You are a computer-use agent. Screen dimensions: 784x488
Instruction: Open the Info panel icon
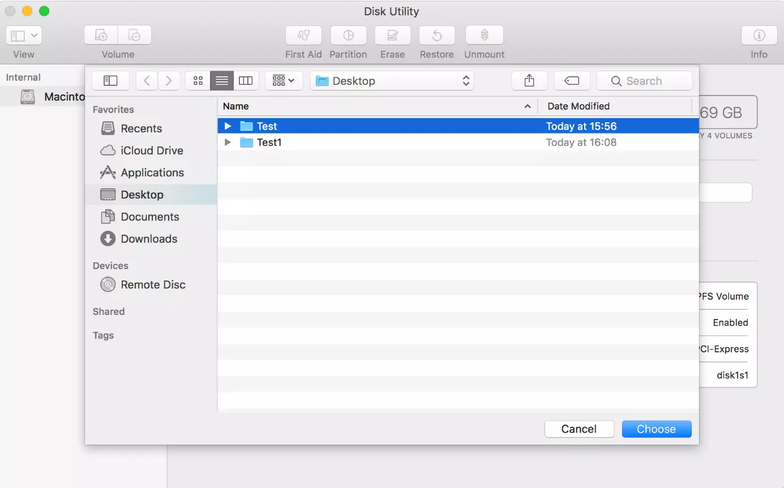(759, 36)
